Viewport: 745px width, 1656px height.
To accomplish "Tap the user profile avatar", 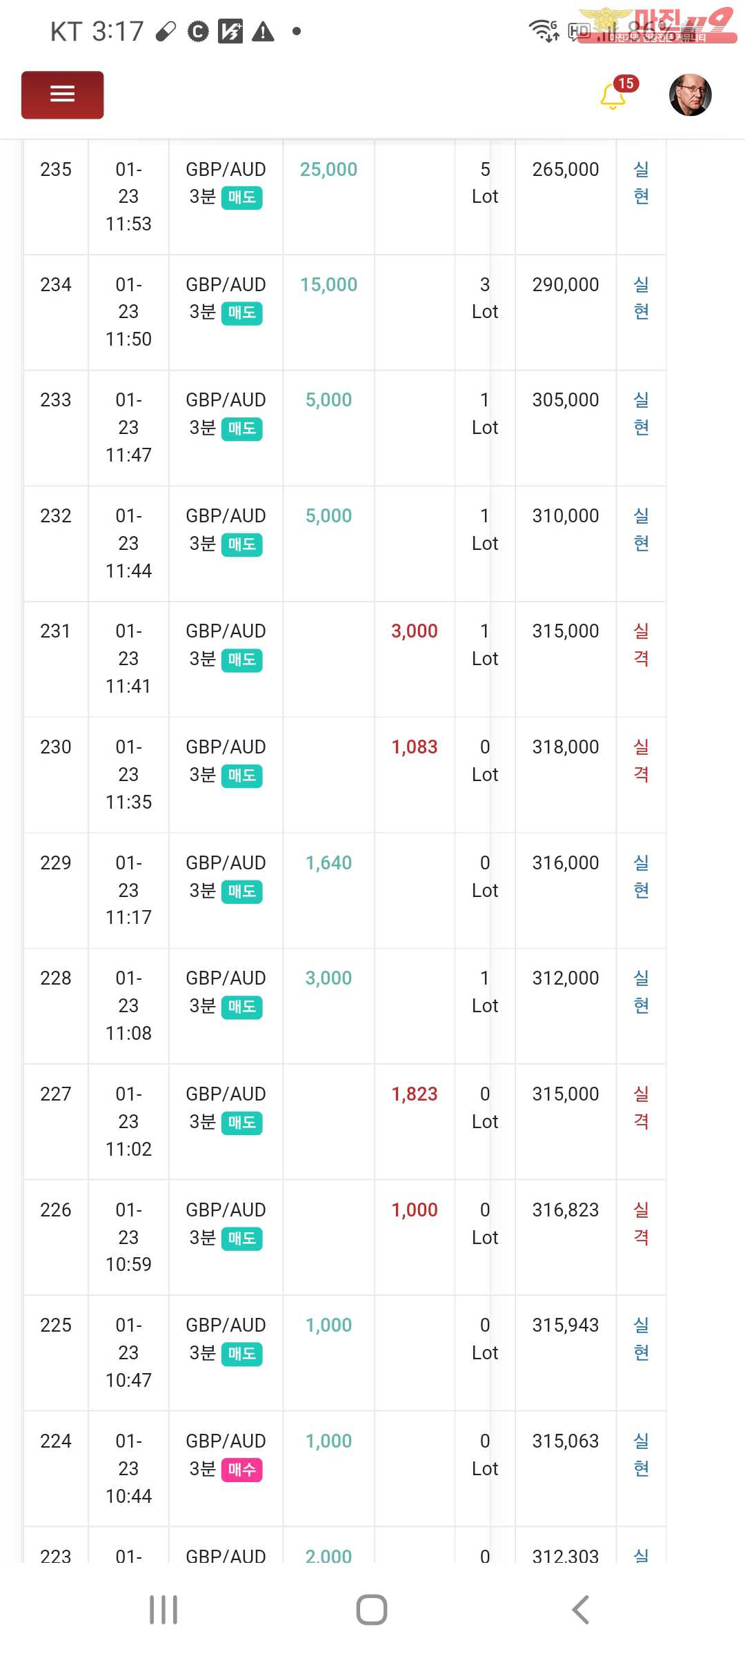I will tap(690, 95).
